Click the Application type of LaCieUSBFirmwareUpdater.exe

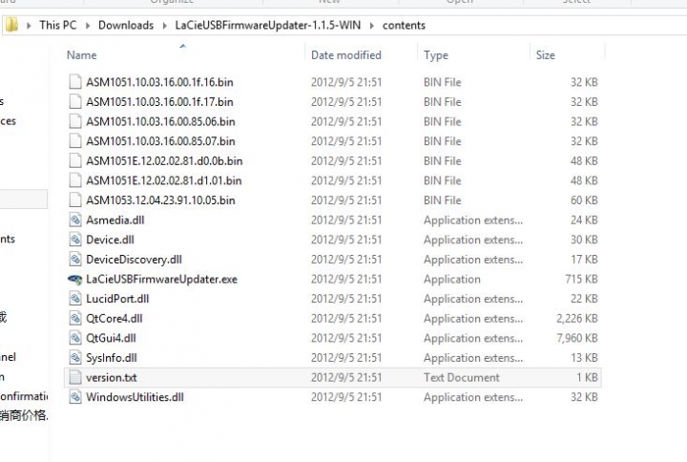[x=452, y=280]
